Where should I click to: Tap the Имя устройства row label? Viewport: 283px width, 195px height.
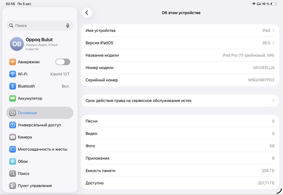pyautogui.click(x=100, y=31)
